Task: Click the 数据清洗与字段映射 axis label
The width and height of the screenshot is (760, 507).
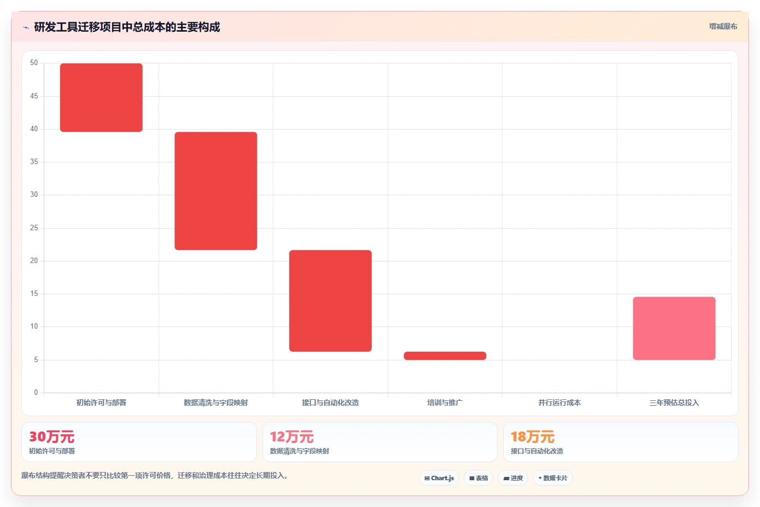Action: click(216, 403)
